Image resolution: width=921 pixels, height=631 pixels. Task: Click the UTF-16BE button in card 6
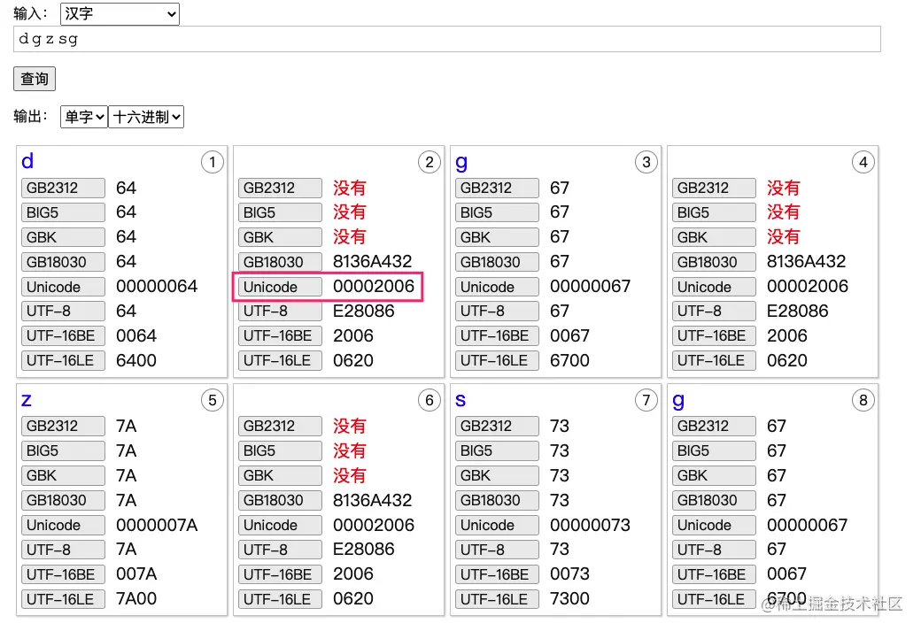pyautogui.click(x=280, y=574)
